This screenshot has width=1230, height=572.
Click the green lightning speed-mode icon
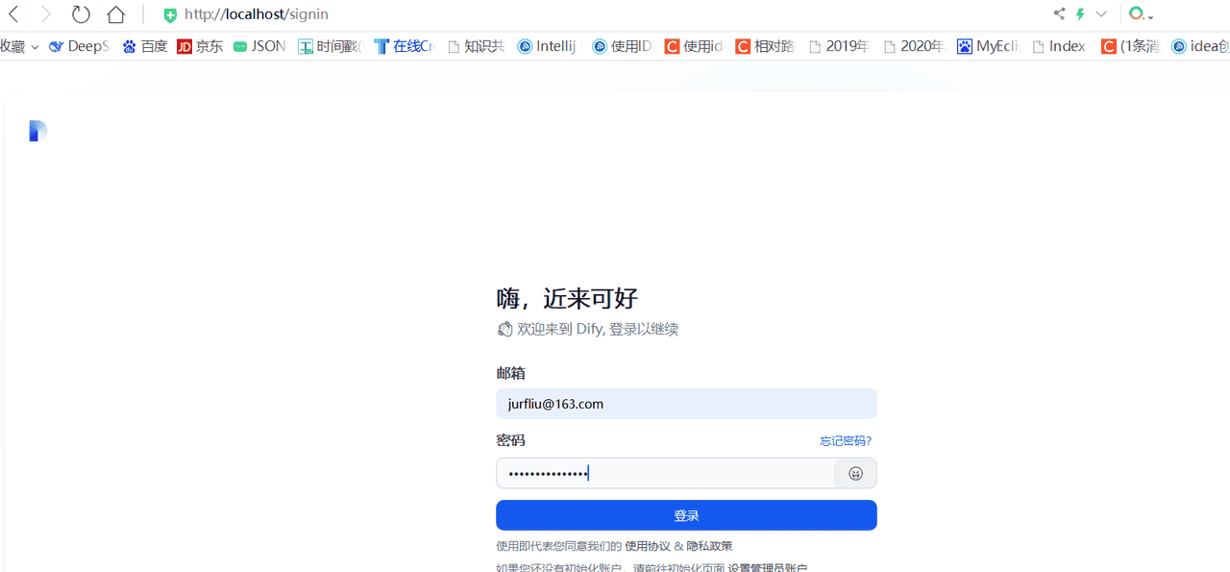[1080, 13]
